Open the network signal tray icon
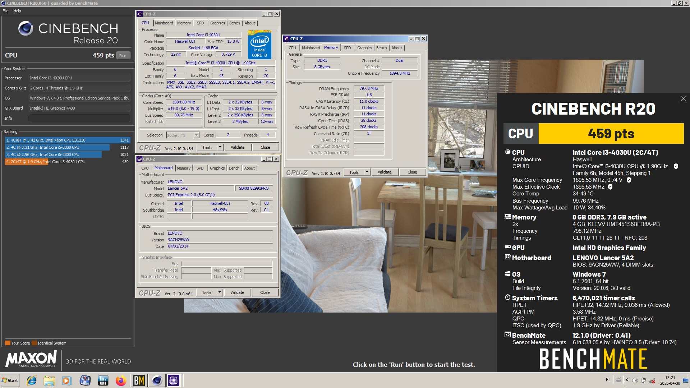The height and width of the screenshot is (388, 690). (x=652, y=380)
